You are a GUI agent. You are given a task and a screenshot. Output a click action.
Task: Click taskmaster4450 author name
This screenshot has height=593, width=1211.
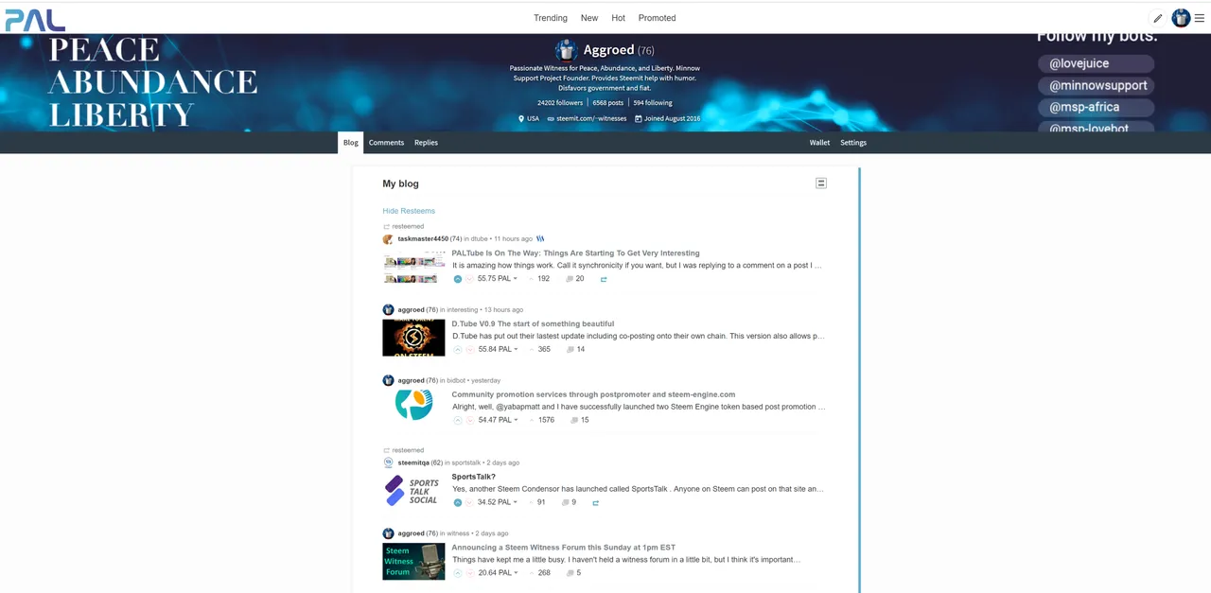423,239
